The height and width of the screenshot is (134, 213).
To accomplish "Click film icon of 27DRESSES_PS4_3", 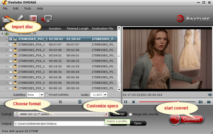I will [x=15, y=55].
